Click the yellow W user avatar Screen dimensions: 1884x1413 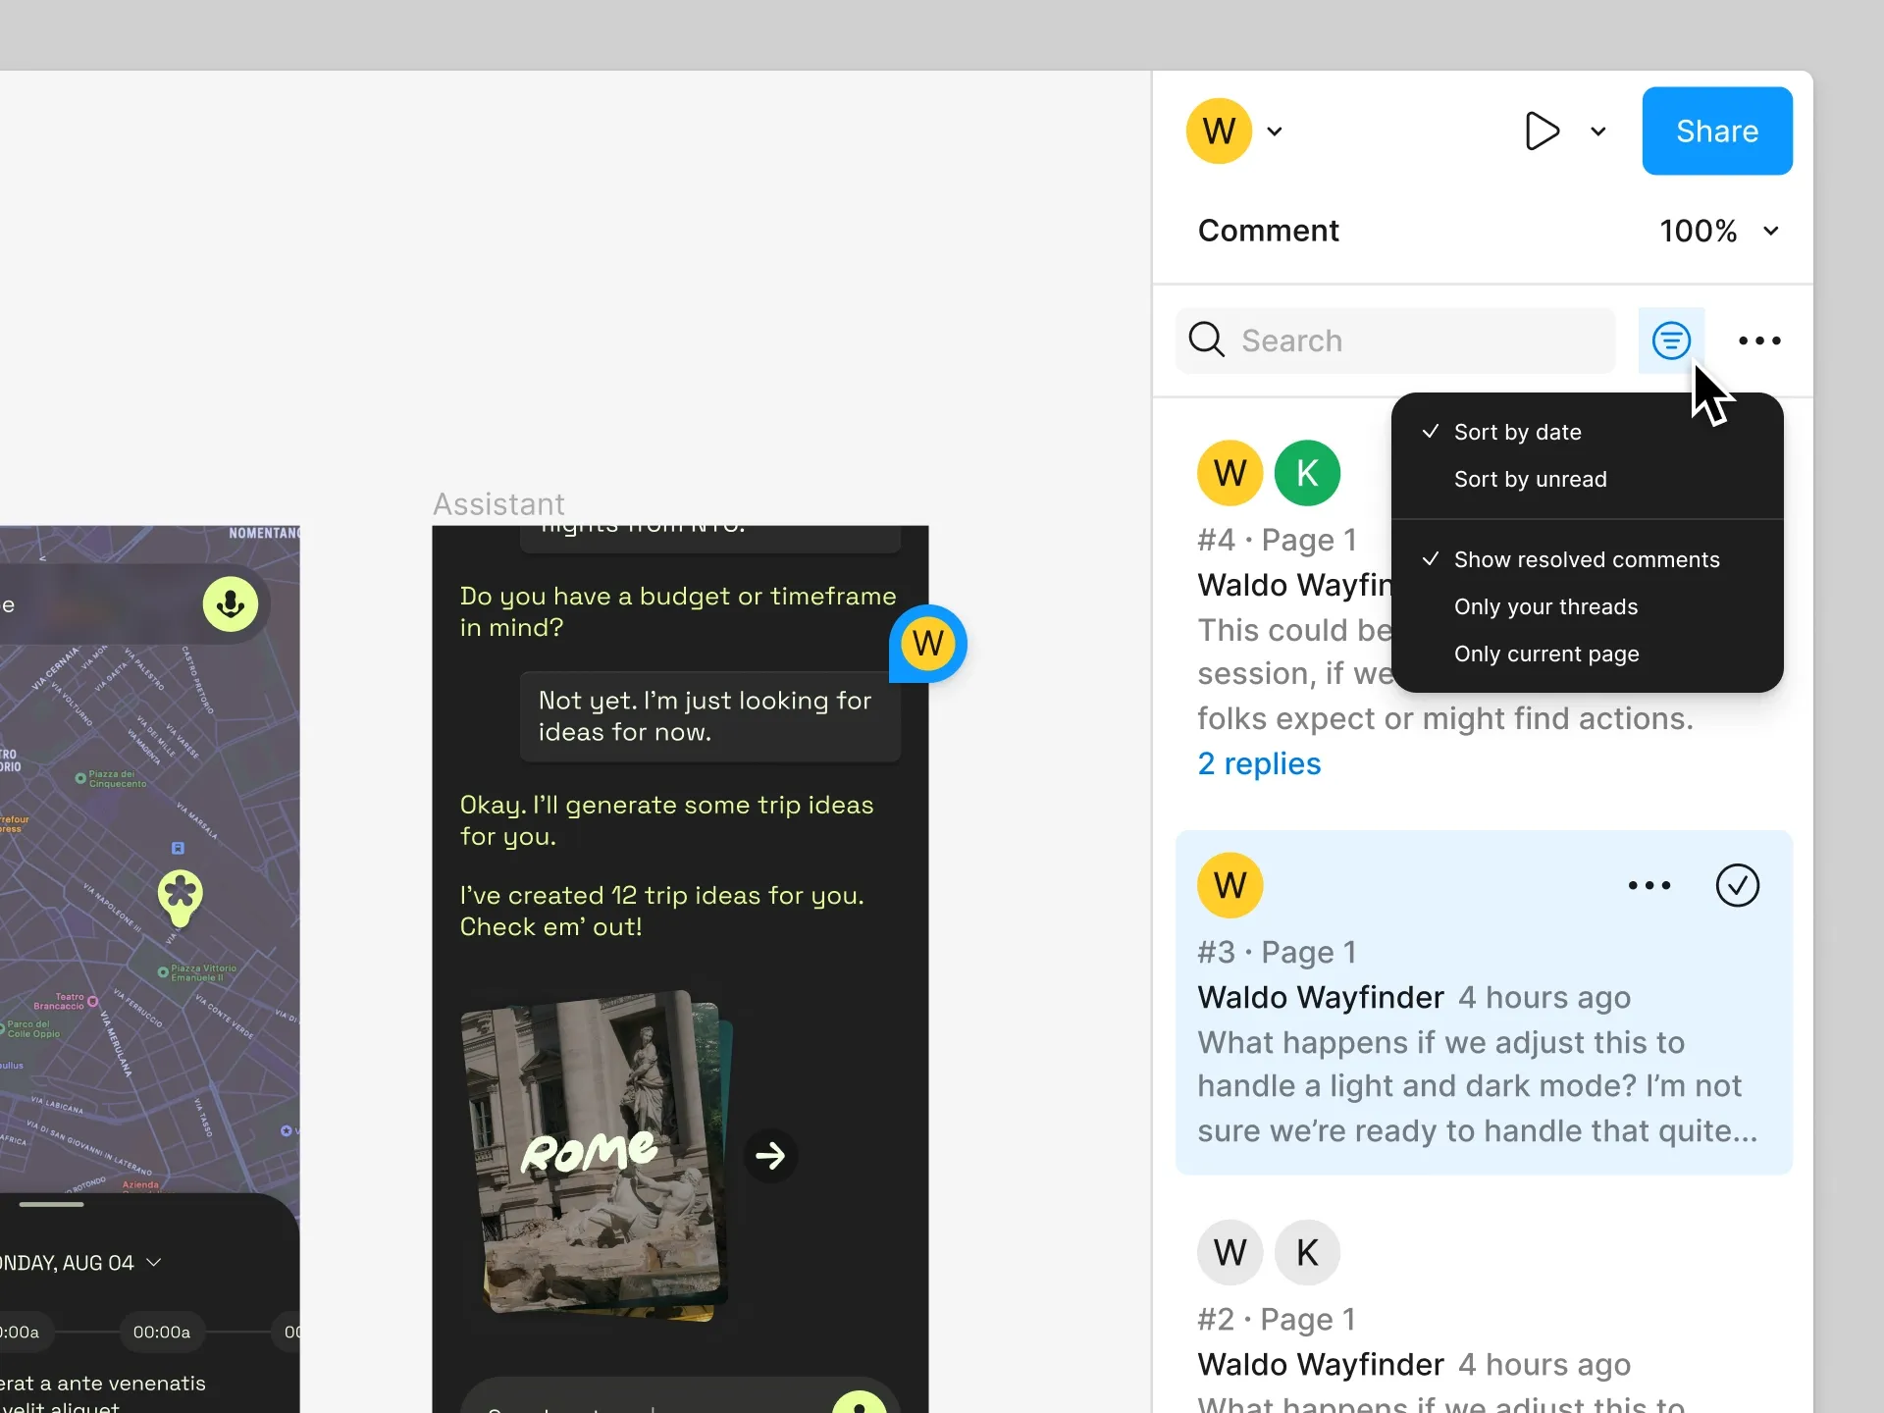click(1219, 131)
